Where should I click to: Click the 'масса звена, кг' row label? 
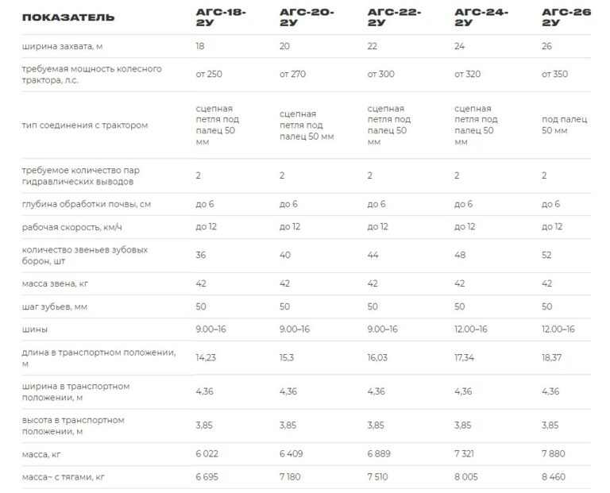57,283
